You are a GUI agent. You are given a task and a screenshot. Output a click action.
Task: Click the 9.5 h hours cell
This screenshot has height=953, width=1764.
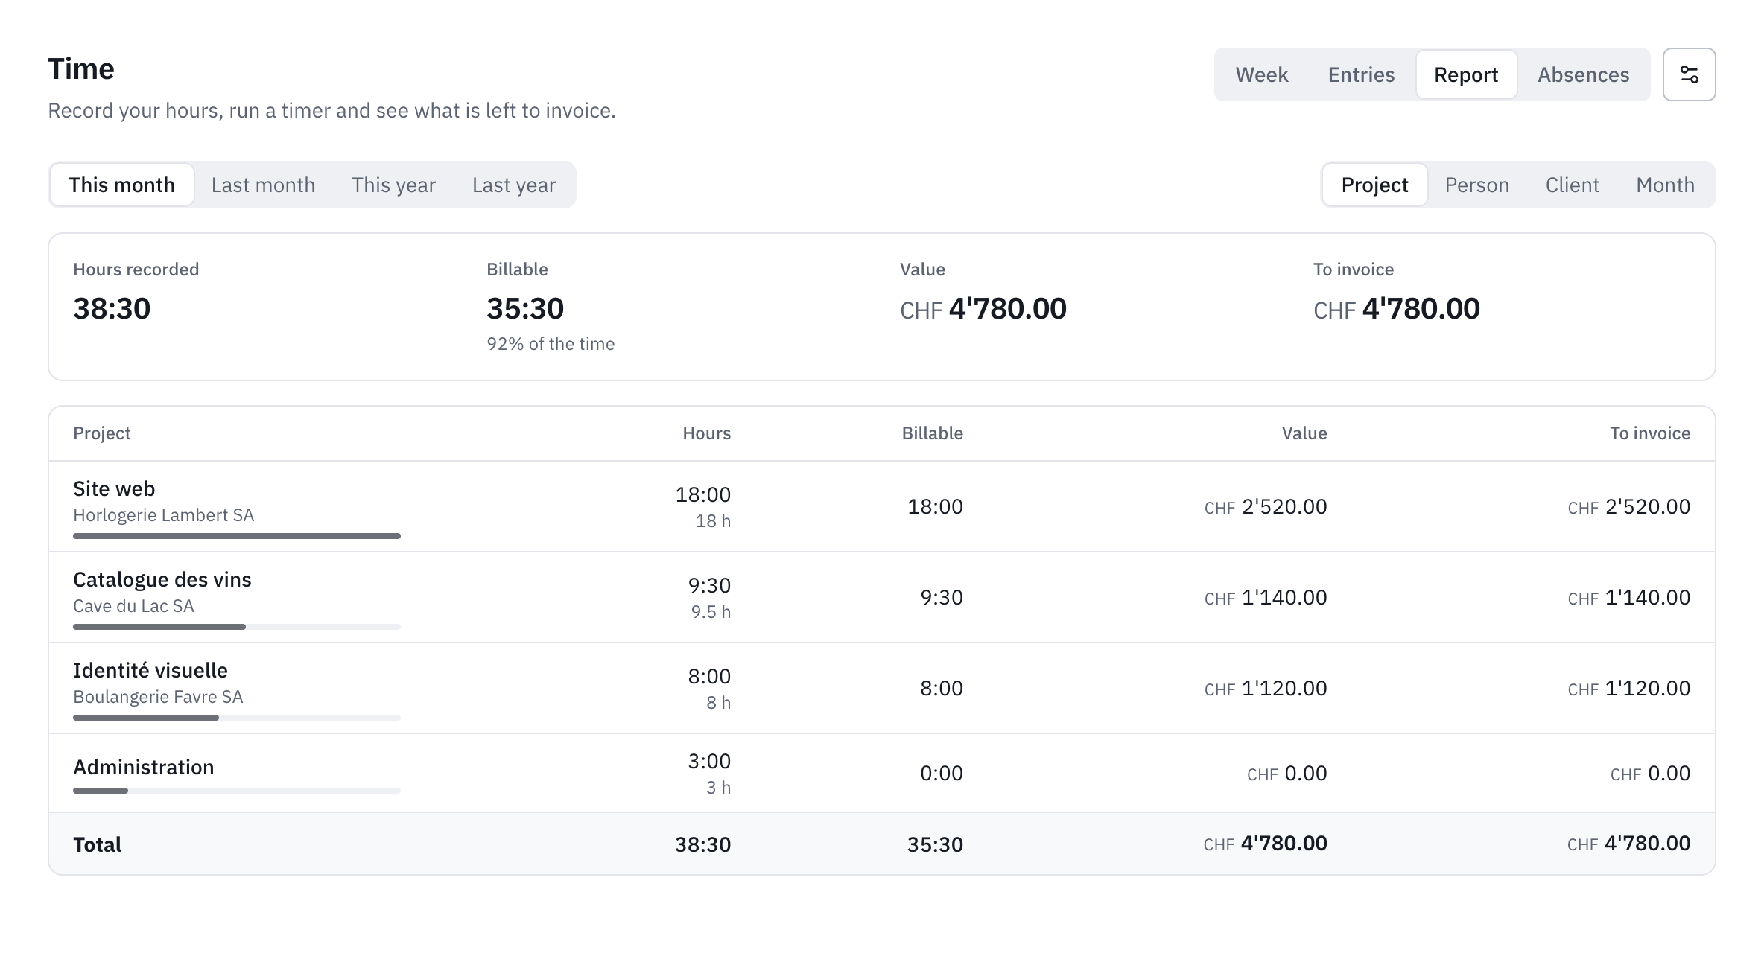click(x=711, y=612)
